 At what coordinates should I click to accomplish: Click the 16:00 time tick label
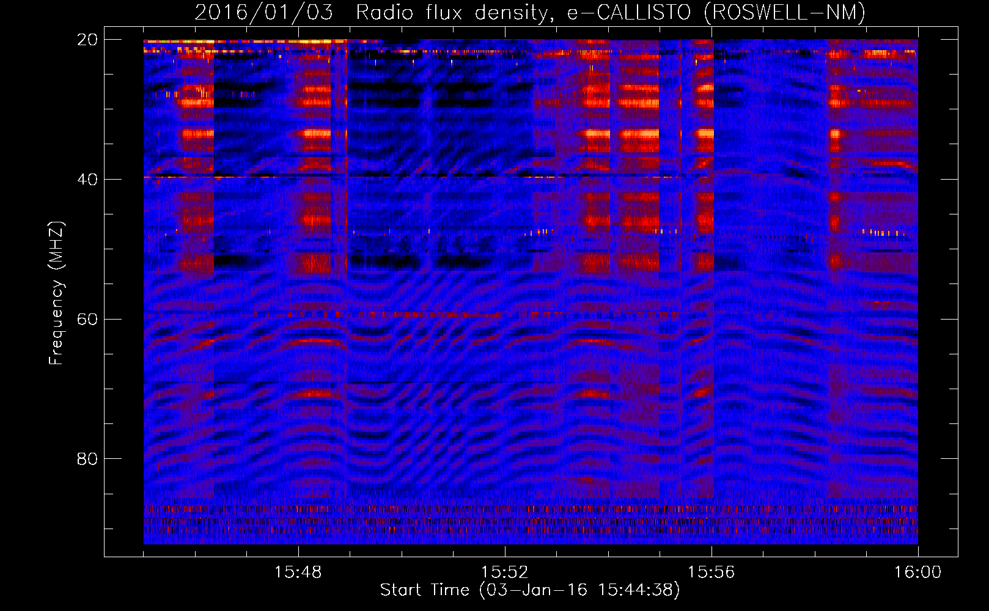pyautogui.click(x=917, y=573)
